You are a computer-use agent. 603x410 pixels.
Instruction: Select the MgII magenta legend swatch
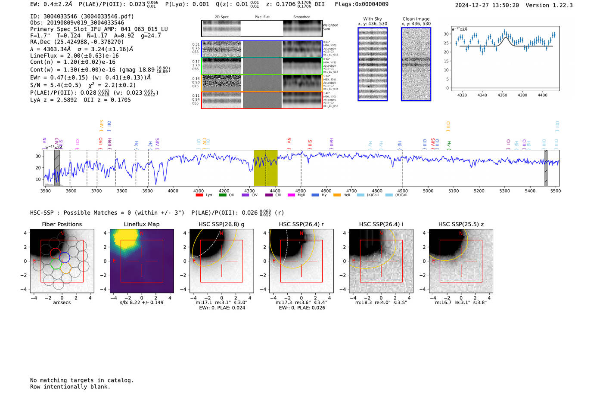tap(291, 195)
